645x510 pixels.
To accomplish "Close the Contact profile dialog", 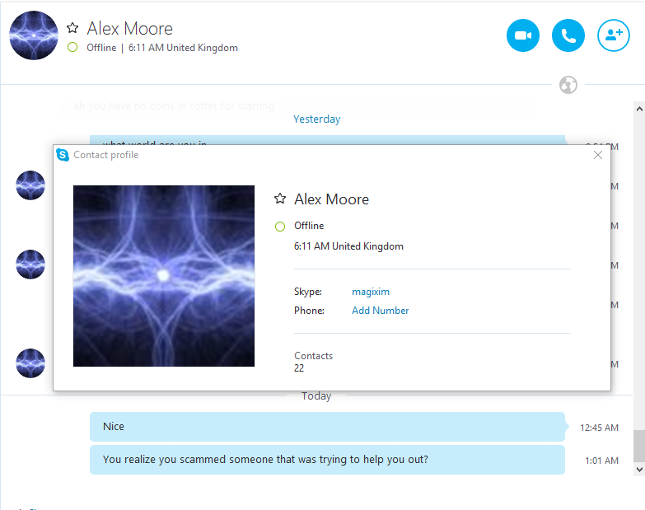I will point(598,155).
